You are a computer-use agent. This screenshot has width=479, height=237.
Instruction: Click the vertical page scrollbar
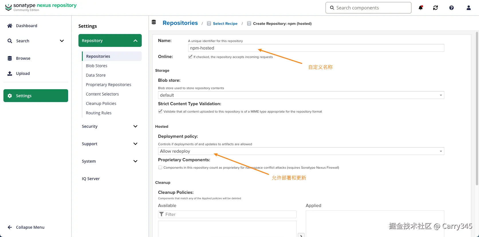click(x=477, y=109)
